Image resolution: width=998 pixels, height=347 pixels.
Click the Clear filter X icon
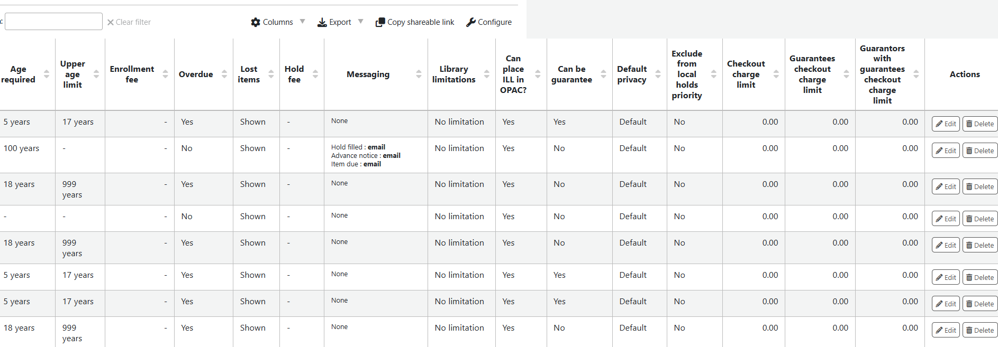coord(111,22)
